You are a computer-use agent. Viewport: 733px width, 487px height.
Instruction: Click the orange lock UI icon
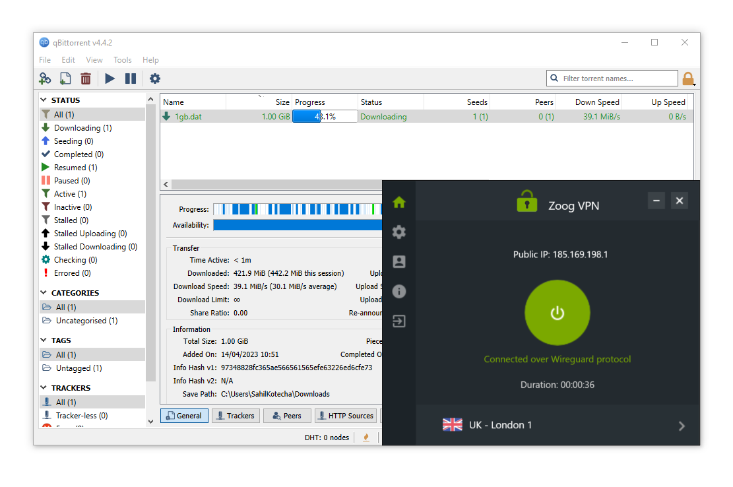[x=688, y=79]
